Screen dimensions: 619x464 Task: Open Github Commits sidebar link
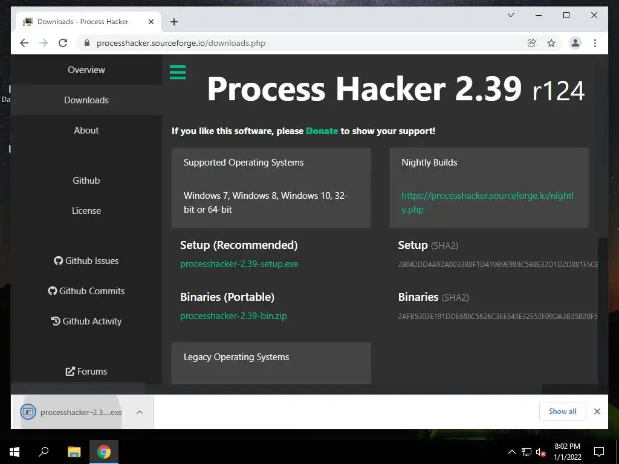(86, 291)
